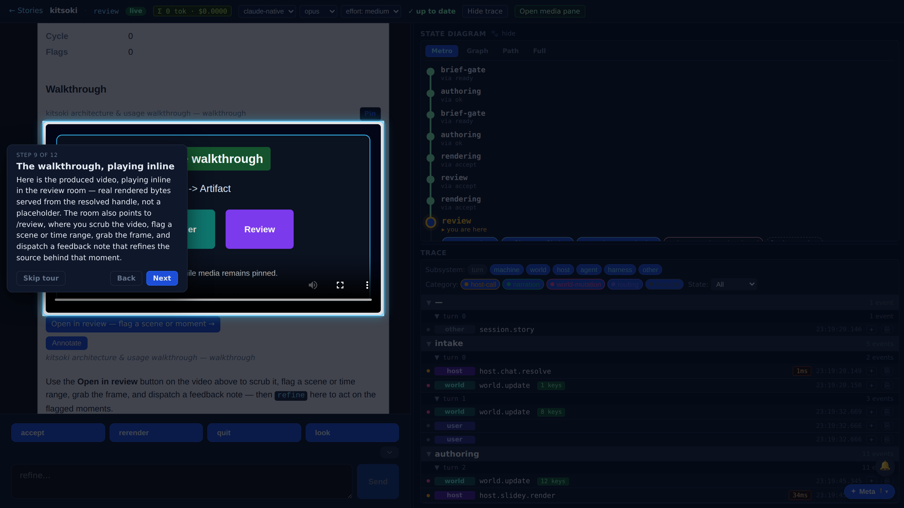The width and height of the screenshot is (904, 508).
Task: Open the Meta menu button
Action: click(869, 492)
